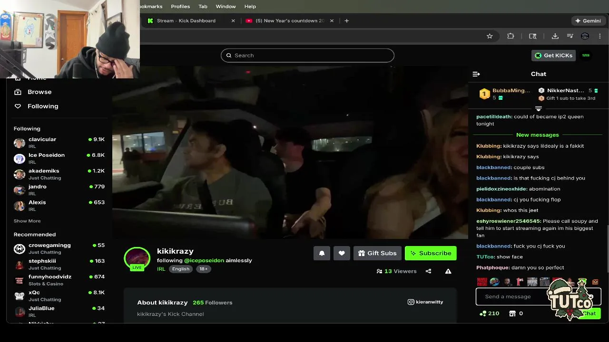Expand followed channels with Show More

(27, 221)
